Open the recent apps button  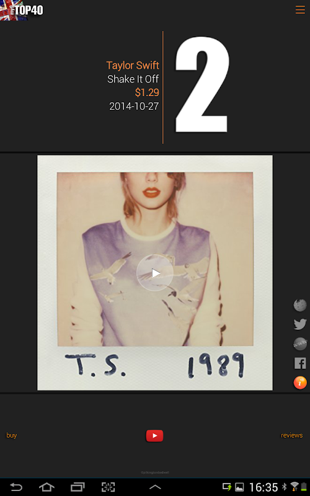[x=77, y=487]
